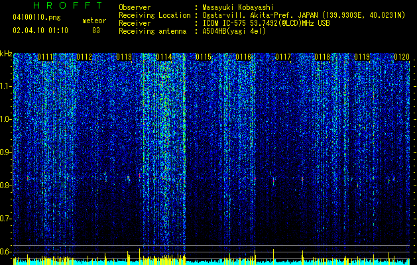Viewport: 417px width, 265px height.
Task: Click the Ogata-vill. Akita-Pref. JAPAN coordinates text
Action: 304,15
